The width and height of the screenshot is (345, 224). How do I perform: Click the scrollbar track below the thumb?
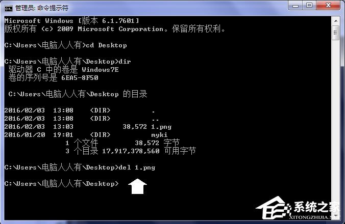tap(335, 126)
